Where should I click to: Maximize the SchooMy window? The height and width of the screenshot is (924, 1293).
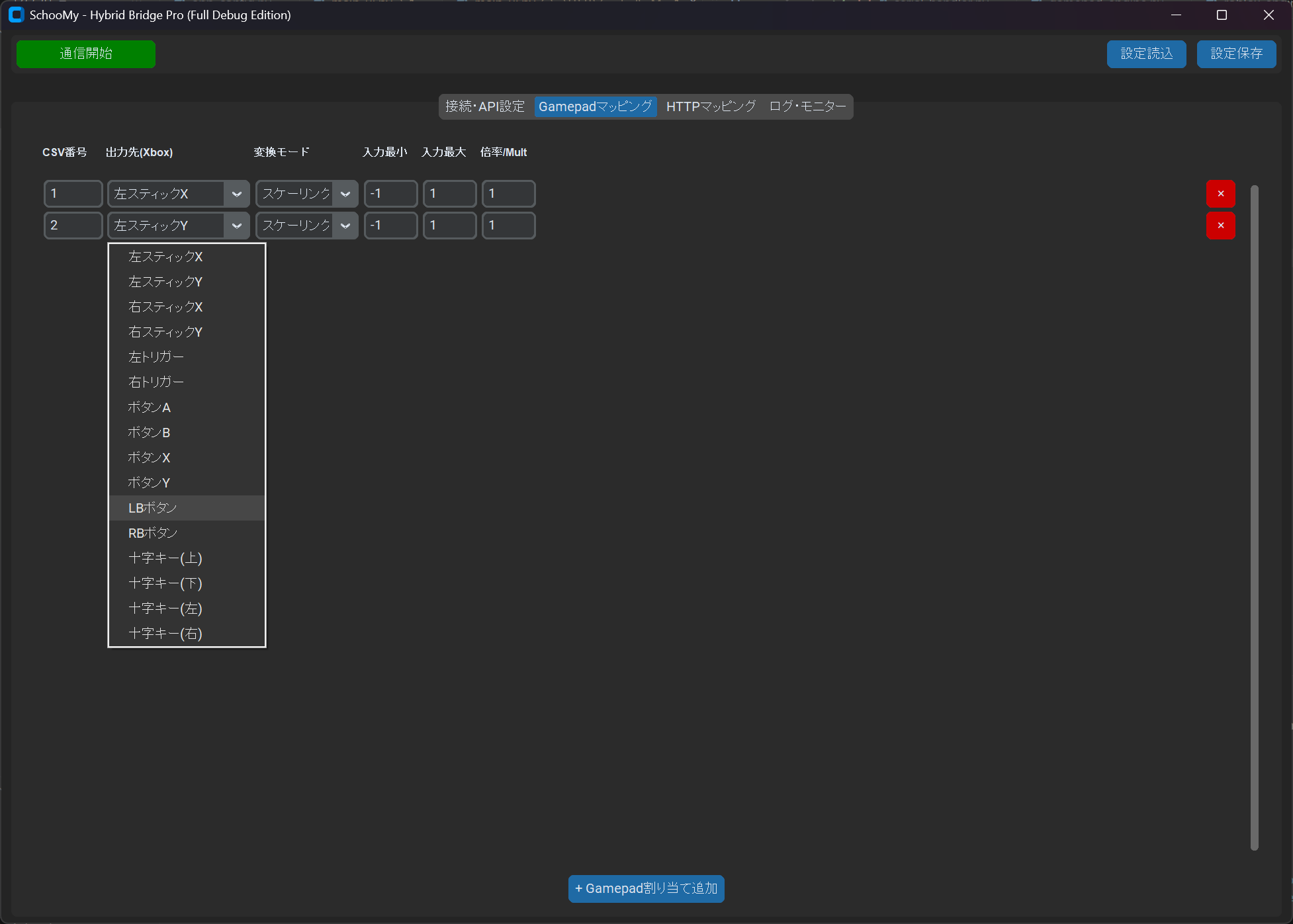point(1222,15)
